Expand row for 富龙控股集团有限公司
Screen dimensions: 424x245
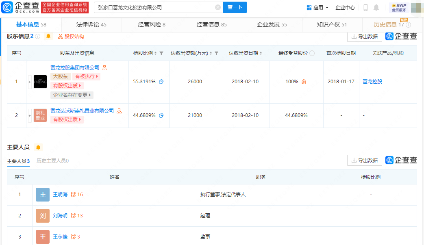coord(30,82)
